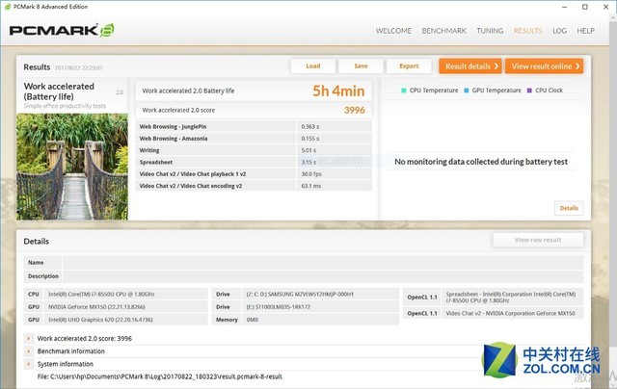Open the LOG tab
This screenshot has width=617, height=389.
click(x=559, y=31)
